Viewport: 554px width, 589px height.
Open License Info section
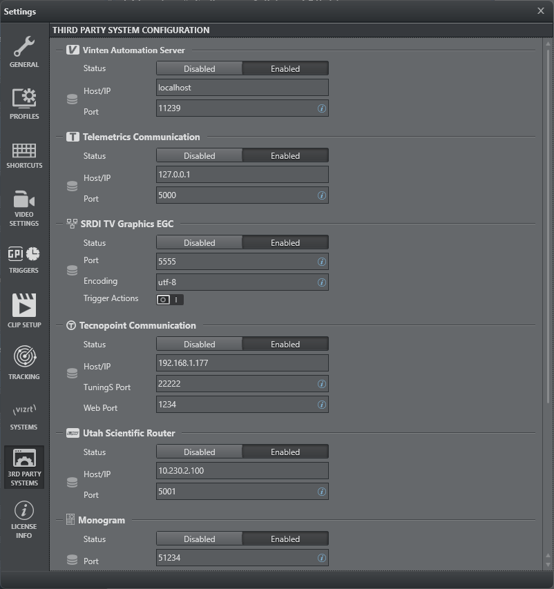(x=24, y=520)
